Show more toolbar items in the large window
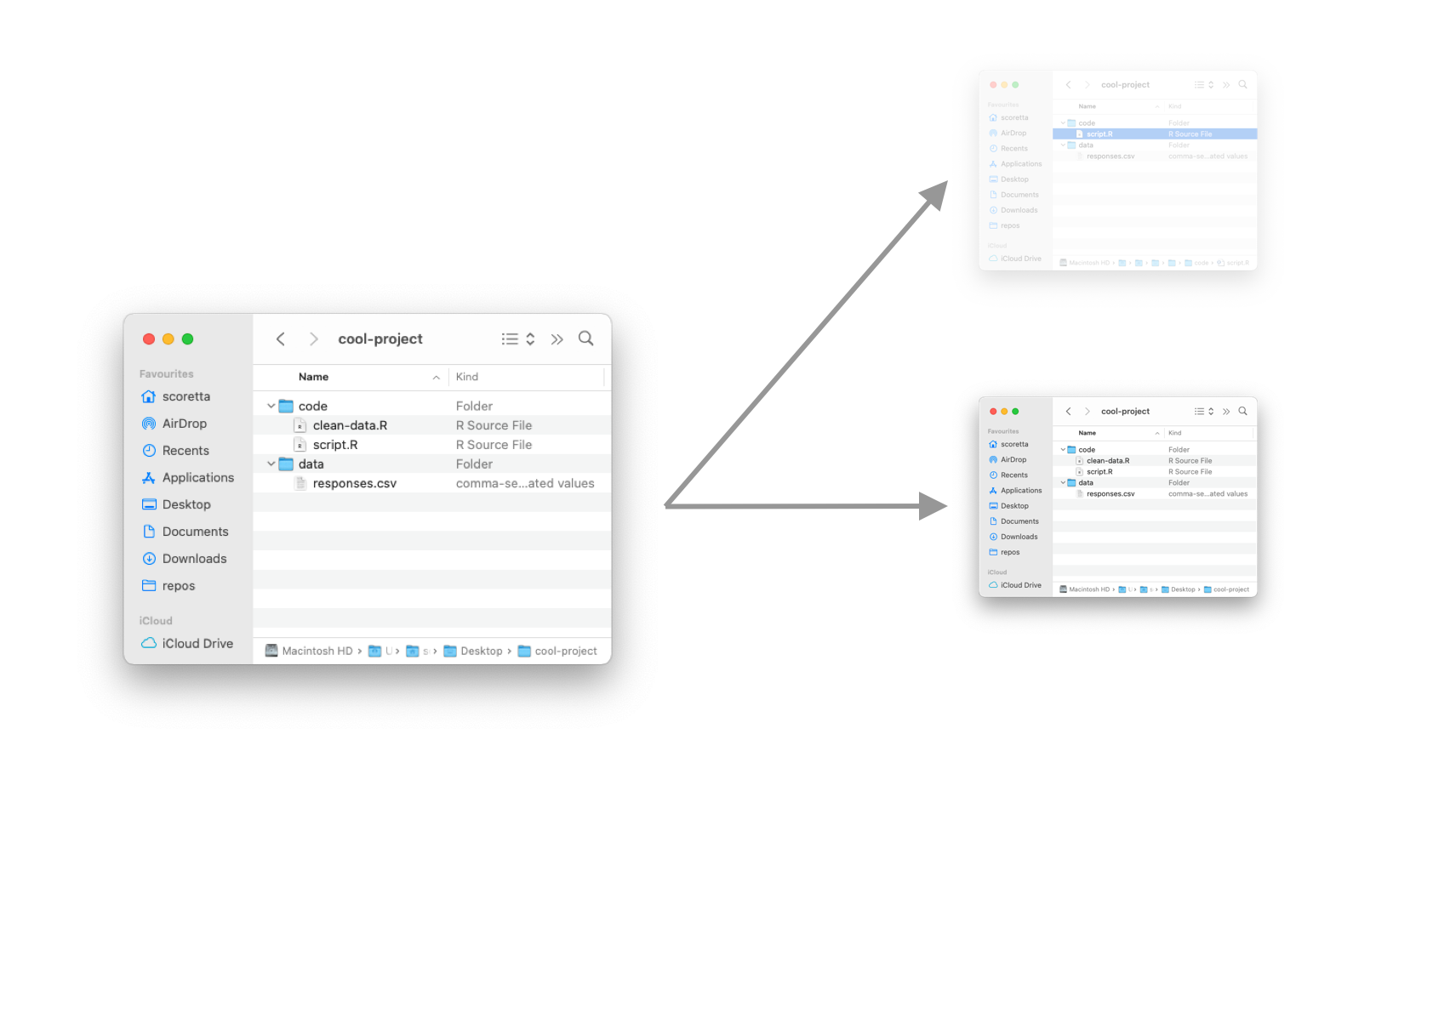 point(557,339)
